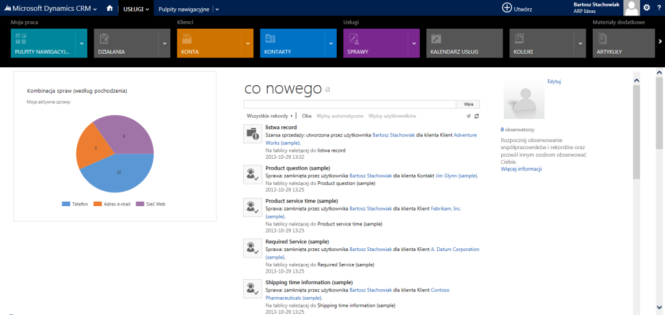Open the Fabrikam, Inc. account link
Screen dimensions: 665x315
(x=445, y=209)
